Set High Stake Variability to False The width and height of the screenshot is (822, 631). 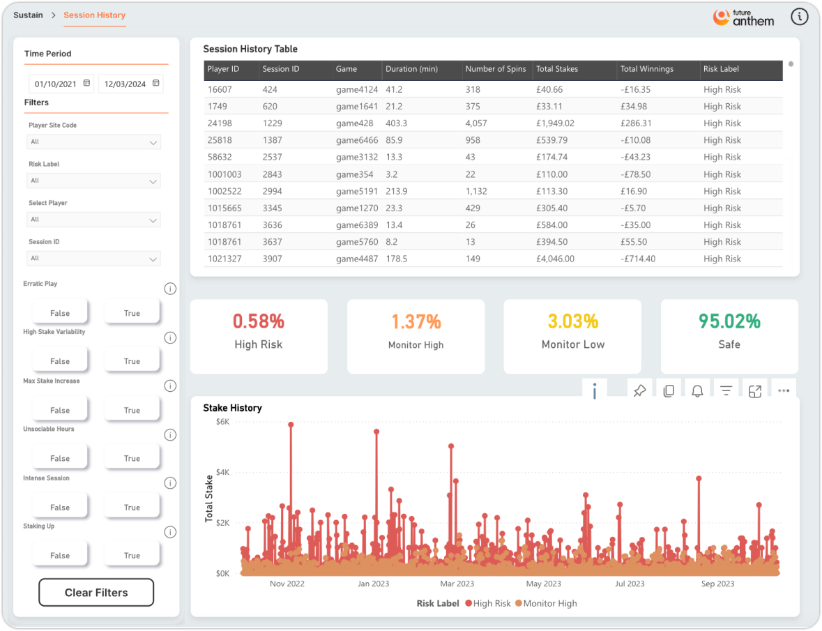tap(60, 361)
